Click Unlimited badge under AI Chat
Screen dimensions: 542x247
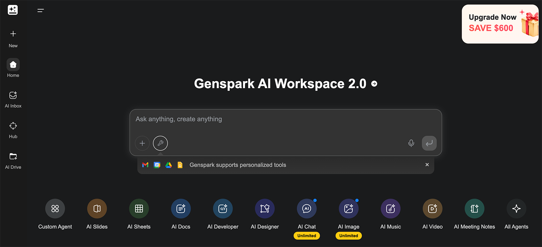point(307,236)
